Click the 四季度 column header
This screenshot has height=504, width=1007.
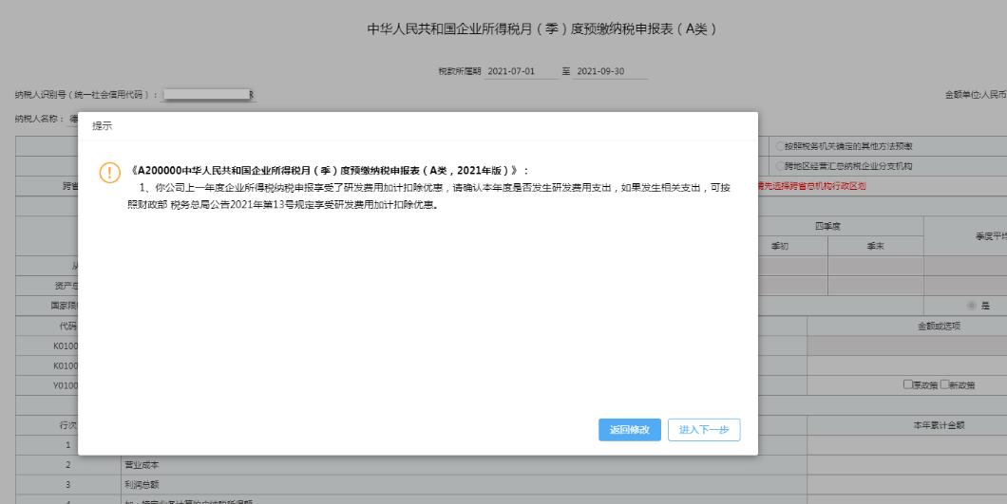827,226
